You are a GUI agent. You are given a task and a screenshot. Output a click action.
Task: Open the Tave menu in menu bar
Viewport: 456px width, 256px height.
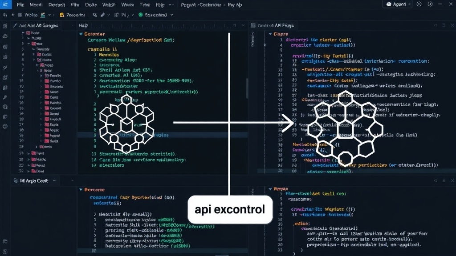pos(145,4)
